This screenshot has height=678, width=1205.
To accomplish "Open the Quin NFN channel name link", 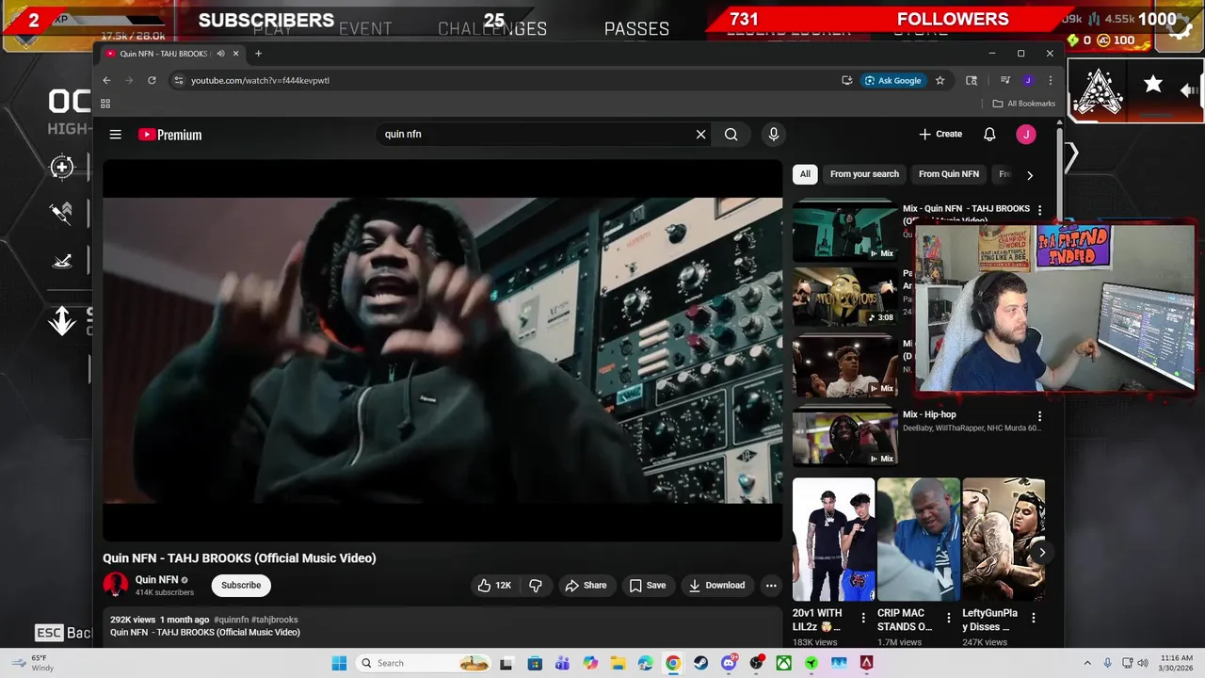I will point(156,580).
